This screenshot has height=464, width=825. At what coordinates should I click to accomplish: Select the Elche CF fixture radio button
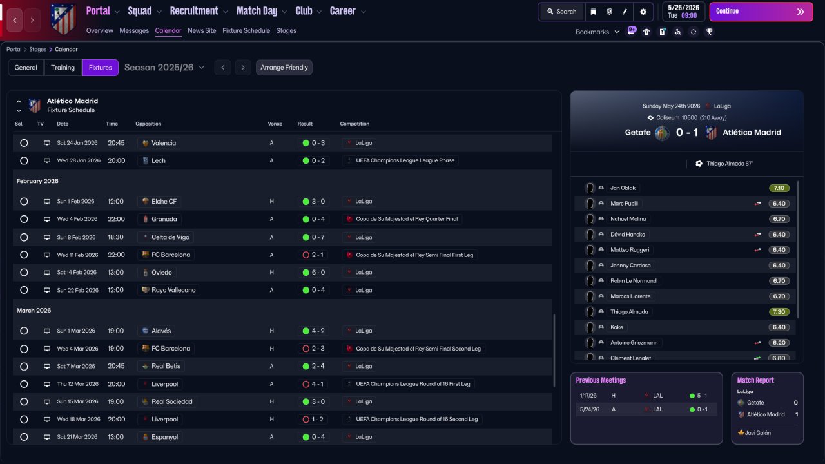click(24, 202)
